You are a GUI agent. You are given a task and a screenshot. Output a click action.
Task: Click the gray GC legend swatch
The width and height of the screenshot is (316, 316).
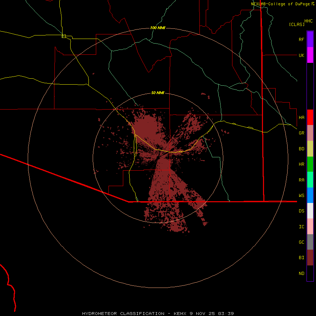[x=310, y=242]
